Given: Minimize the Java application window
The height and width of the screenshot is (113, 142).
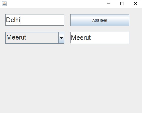Looking at the screenshot, I should [x=109, y=4].
